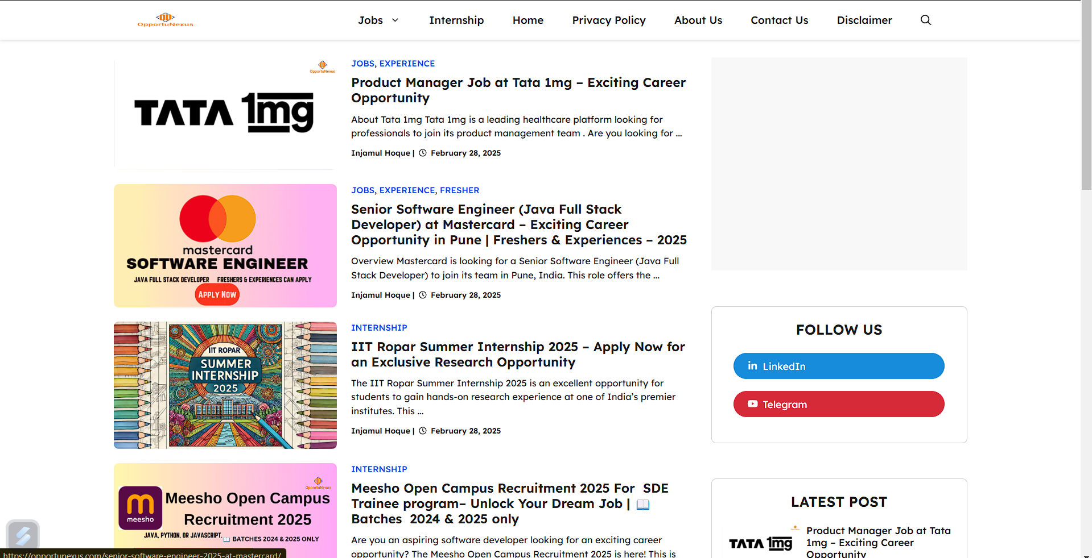Screen dimensions: 1092x558
Task: Click JOBS category on Tata 1mg post
Action: [363, 64]
